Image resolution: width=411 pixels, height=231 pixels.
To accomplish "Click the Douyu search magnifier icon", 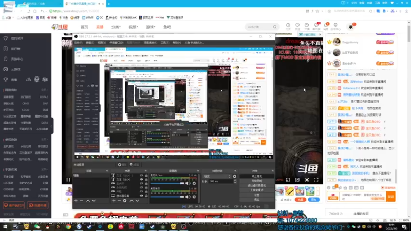I will 275,27.
